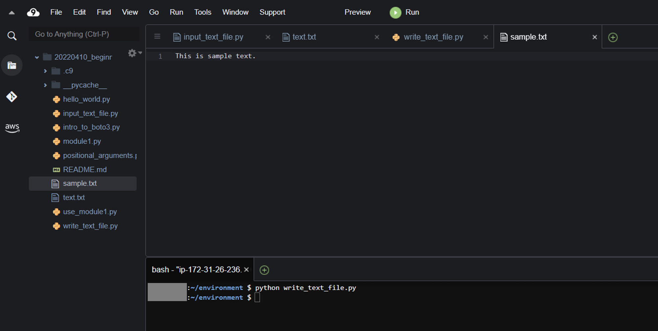Select module1.py in the file tree
The image size is (658, 331).
pyautogui.click(x=82, y=141)
